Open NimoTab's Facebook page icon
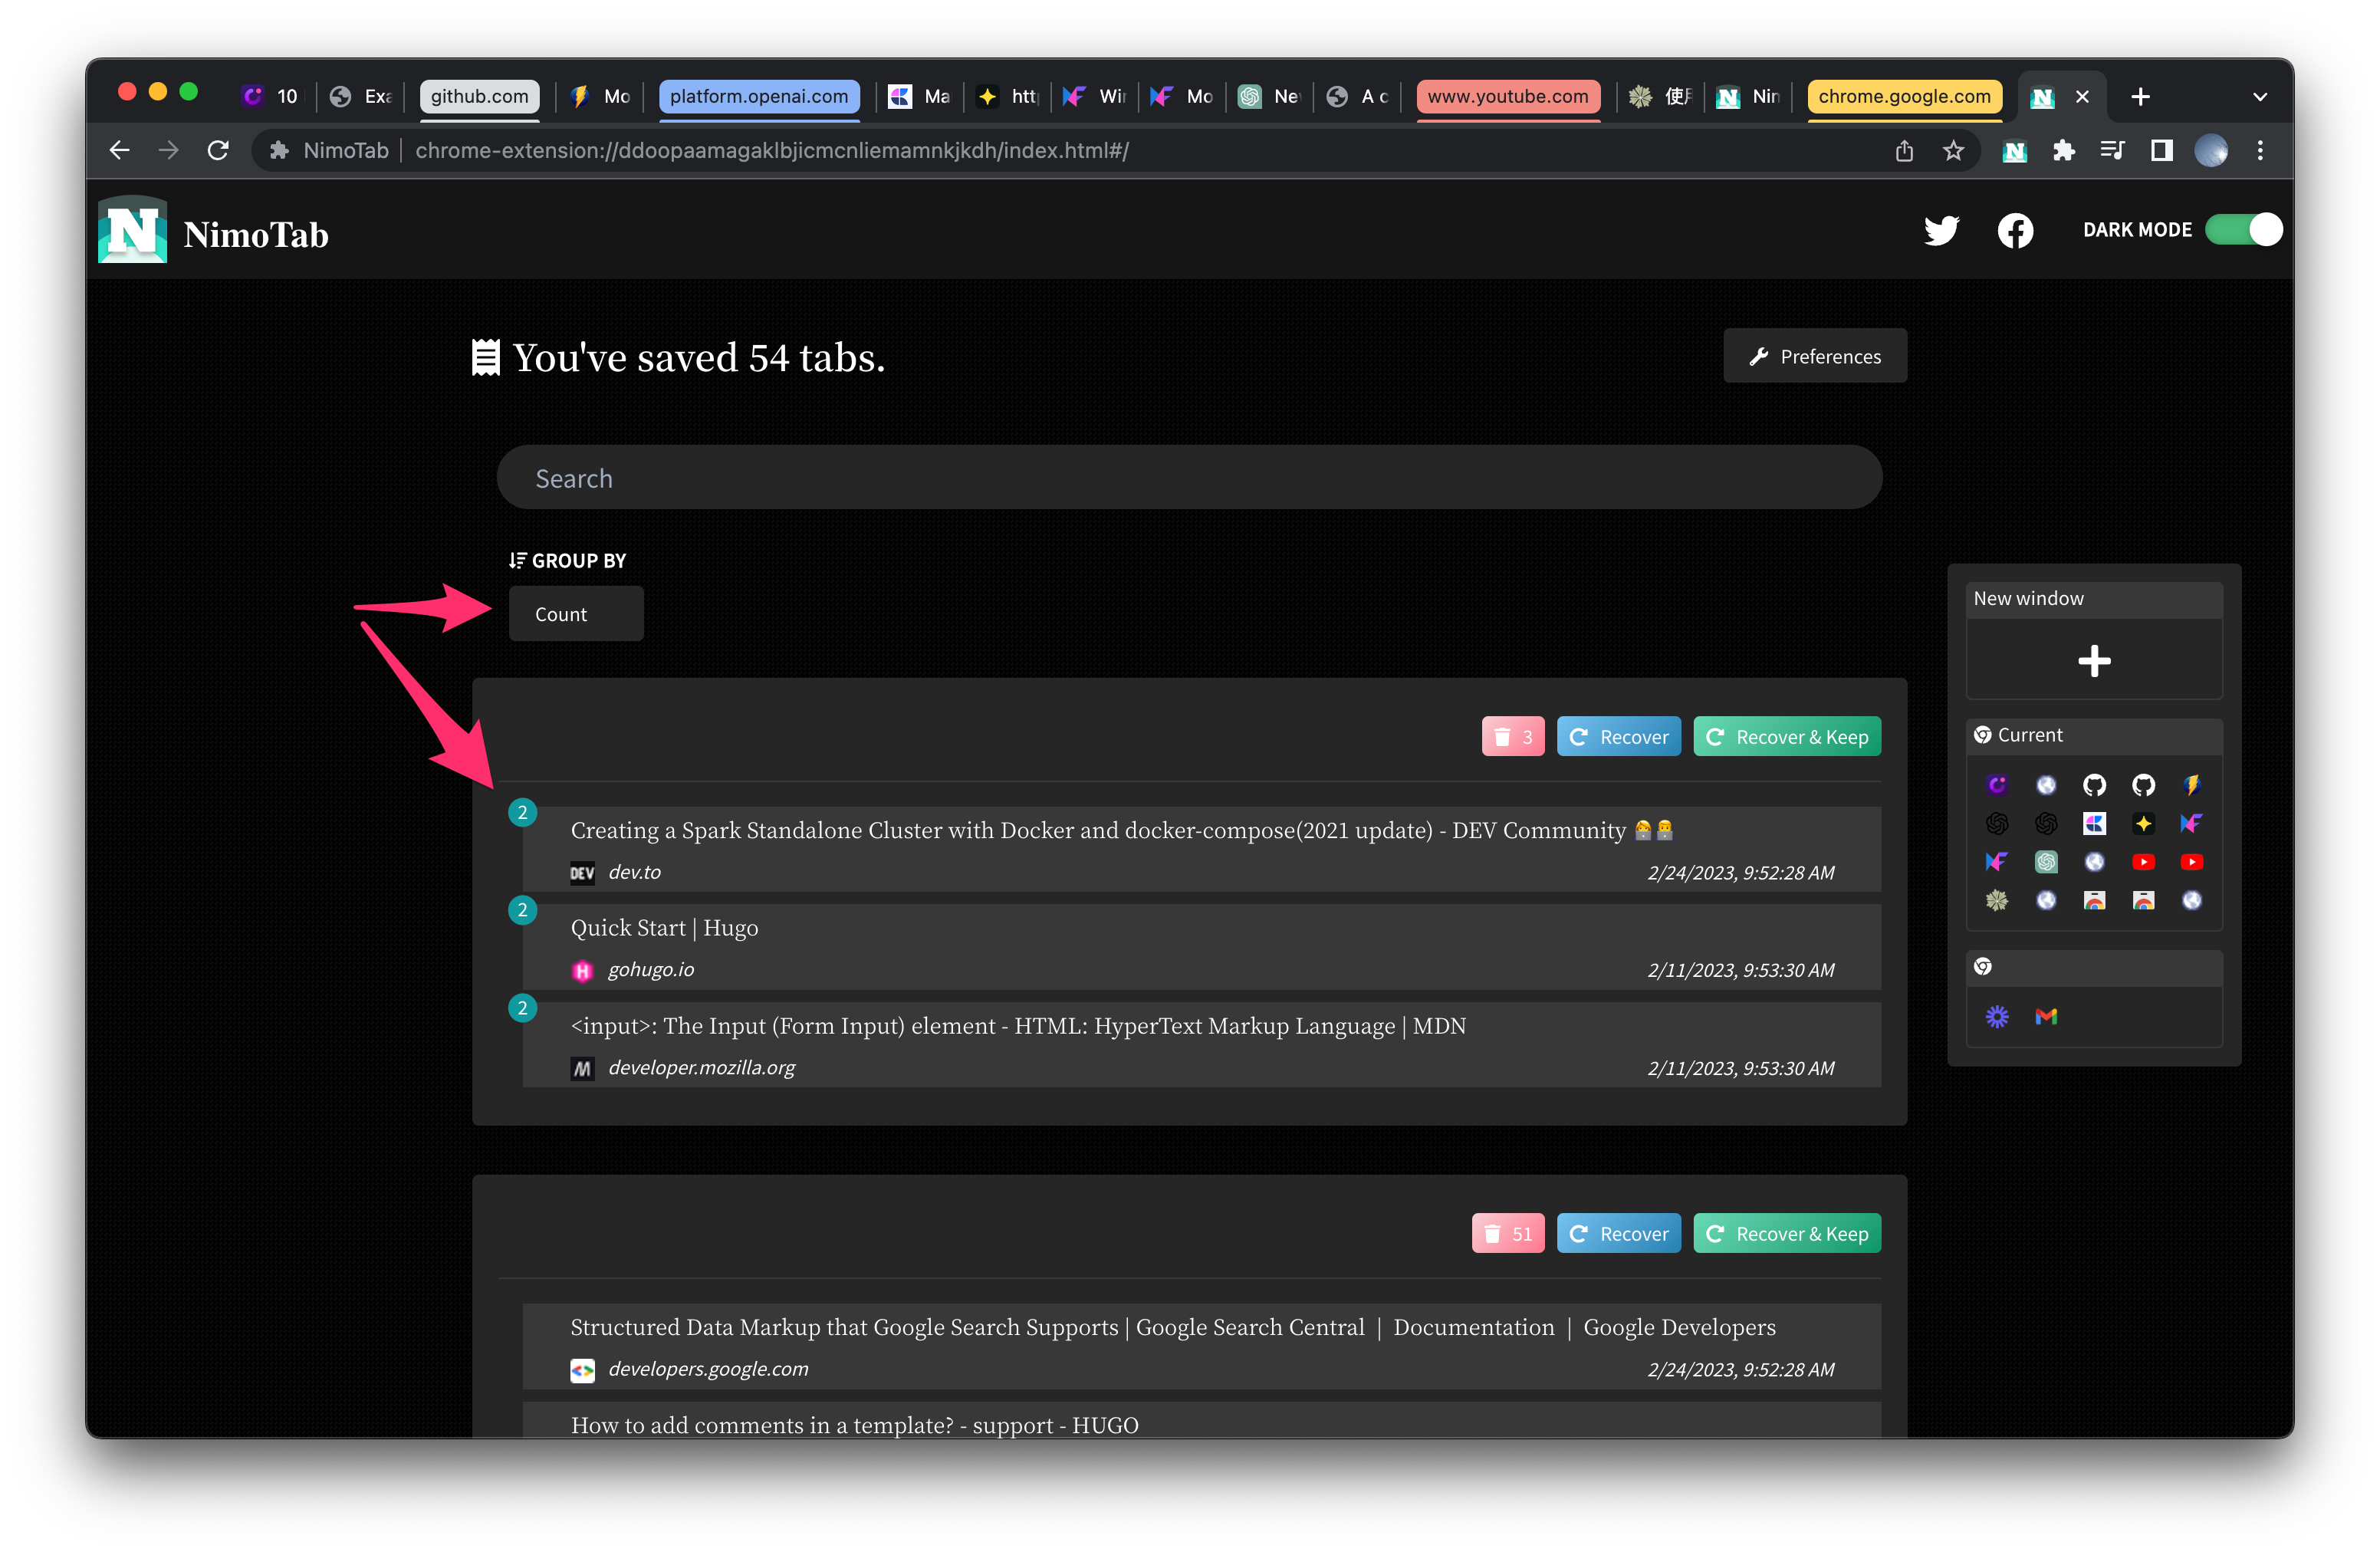Viewport: 2380px width, 1552px height. tap(2015, 231)
